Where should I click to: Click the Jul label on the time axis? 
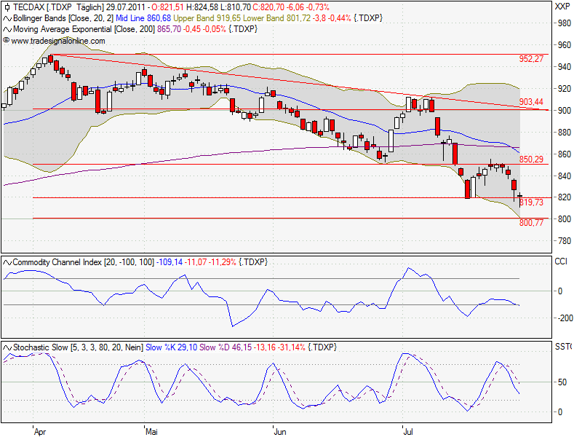[x=409, y=430]
